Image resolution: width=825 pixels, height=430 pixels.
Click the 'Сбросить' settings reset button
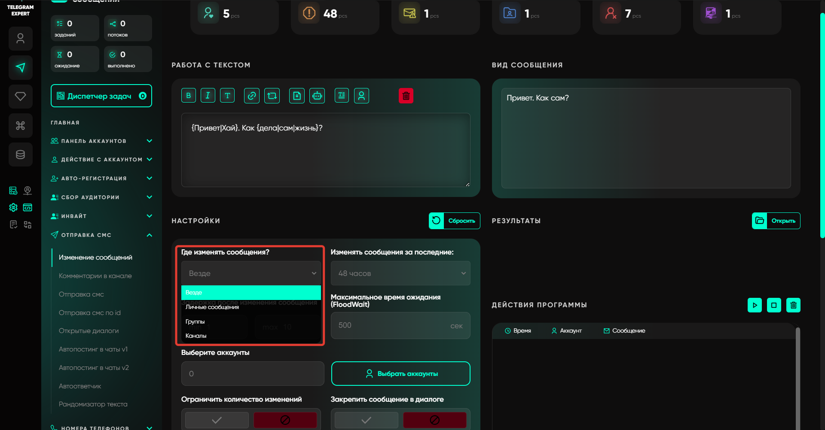click(x=454, y=221)
